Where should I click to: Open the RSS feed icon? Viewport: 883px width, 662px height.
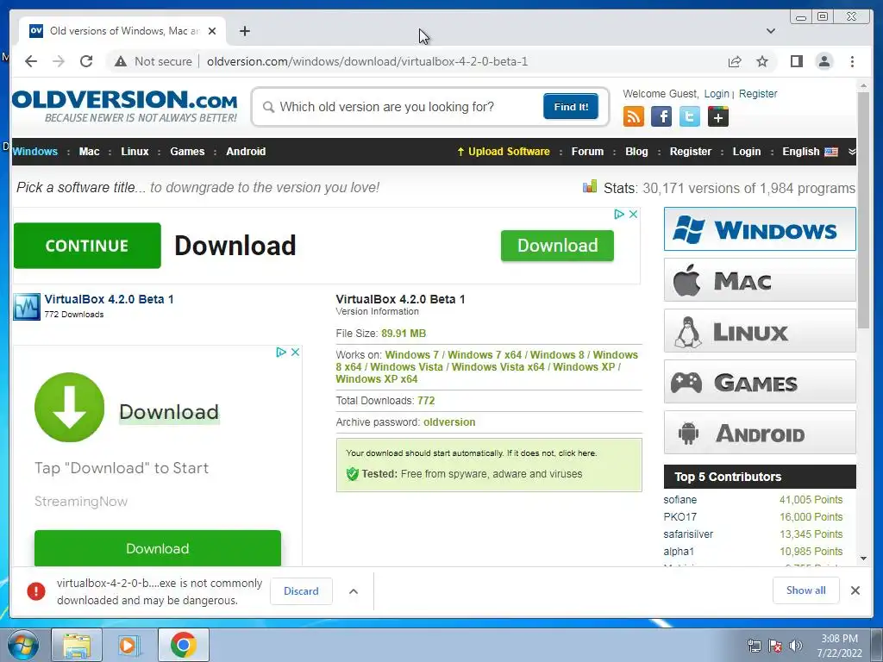pos(634,117)
